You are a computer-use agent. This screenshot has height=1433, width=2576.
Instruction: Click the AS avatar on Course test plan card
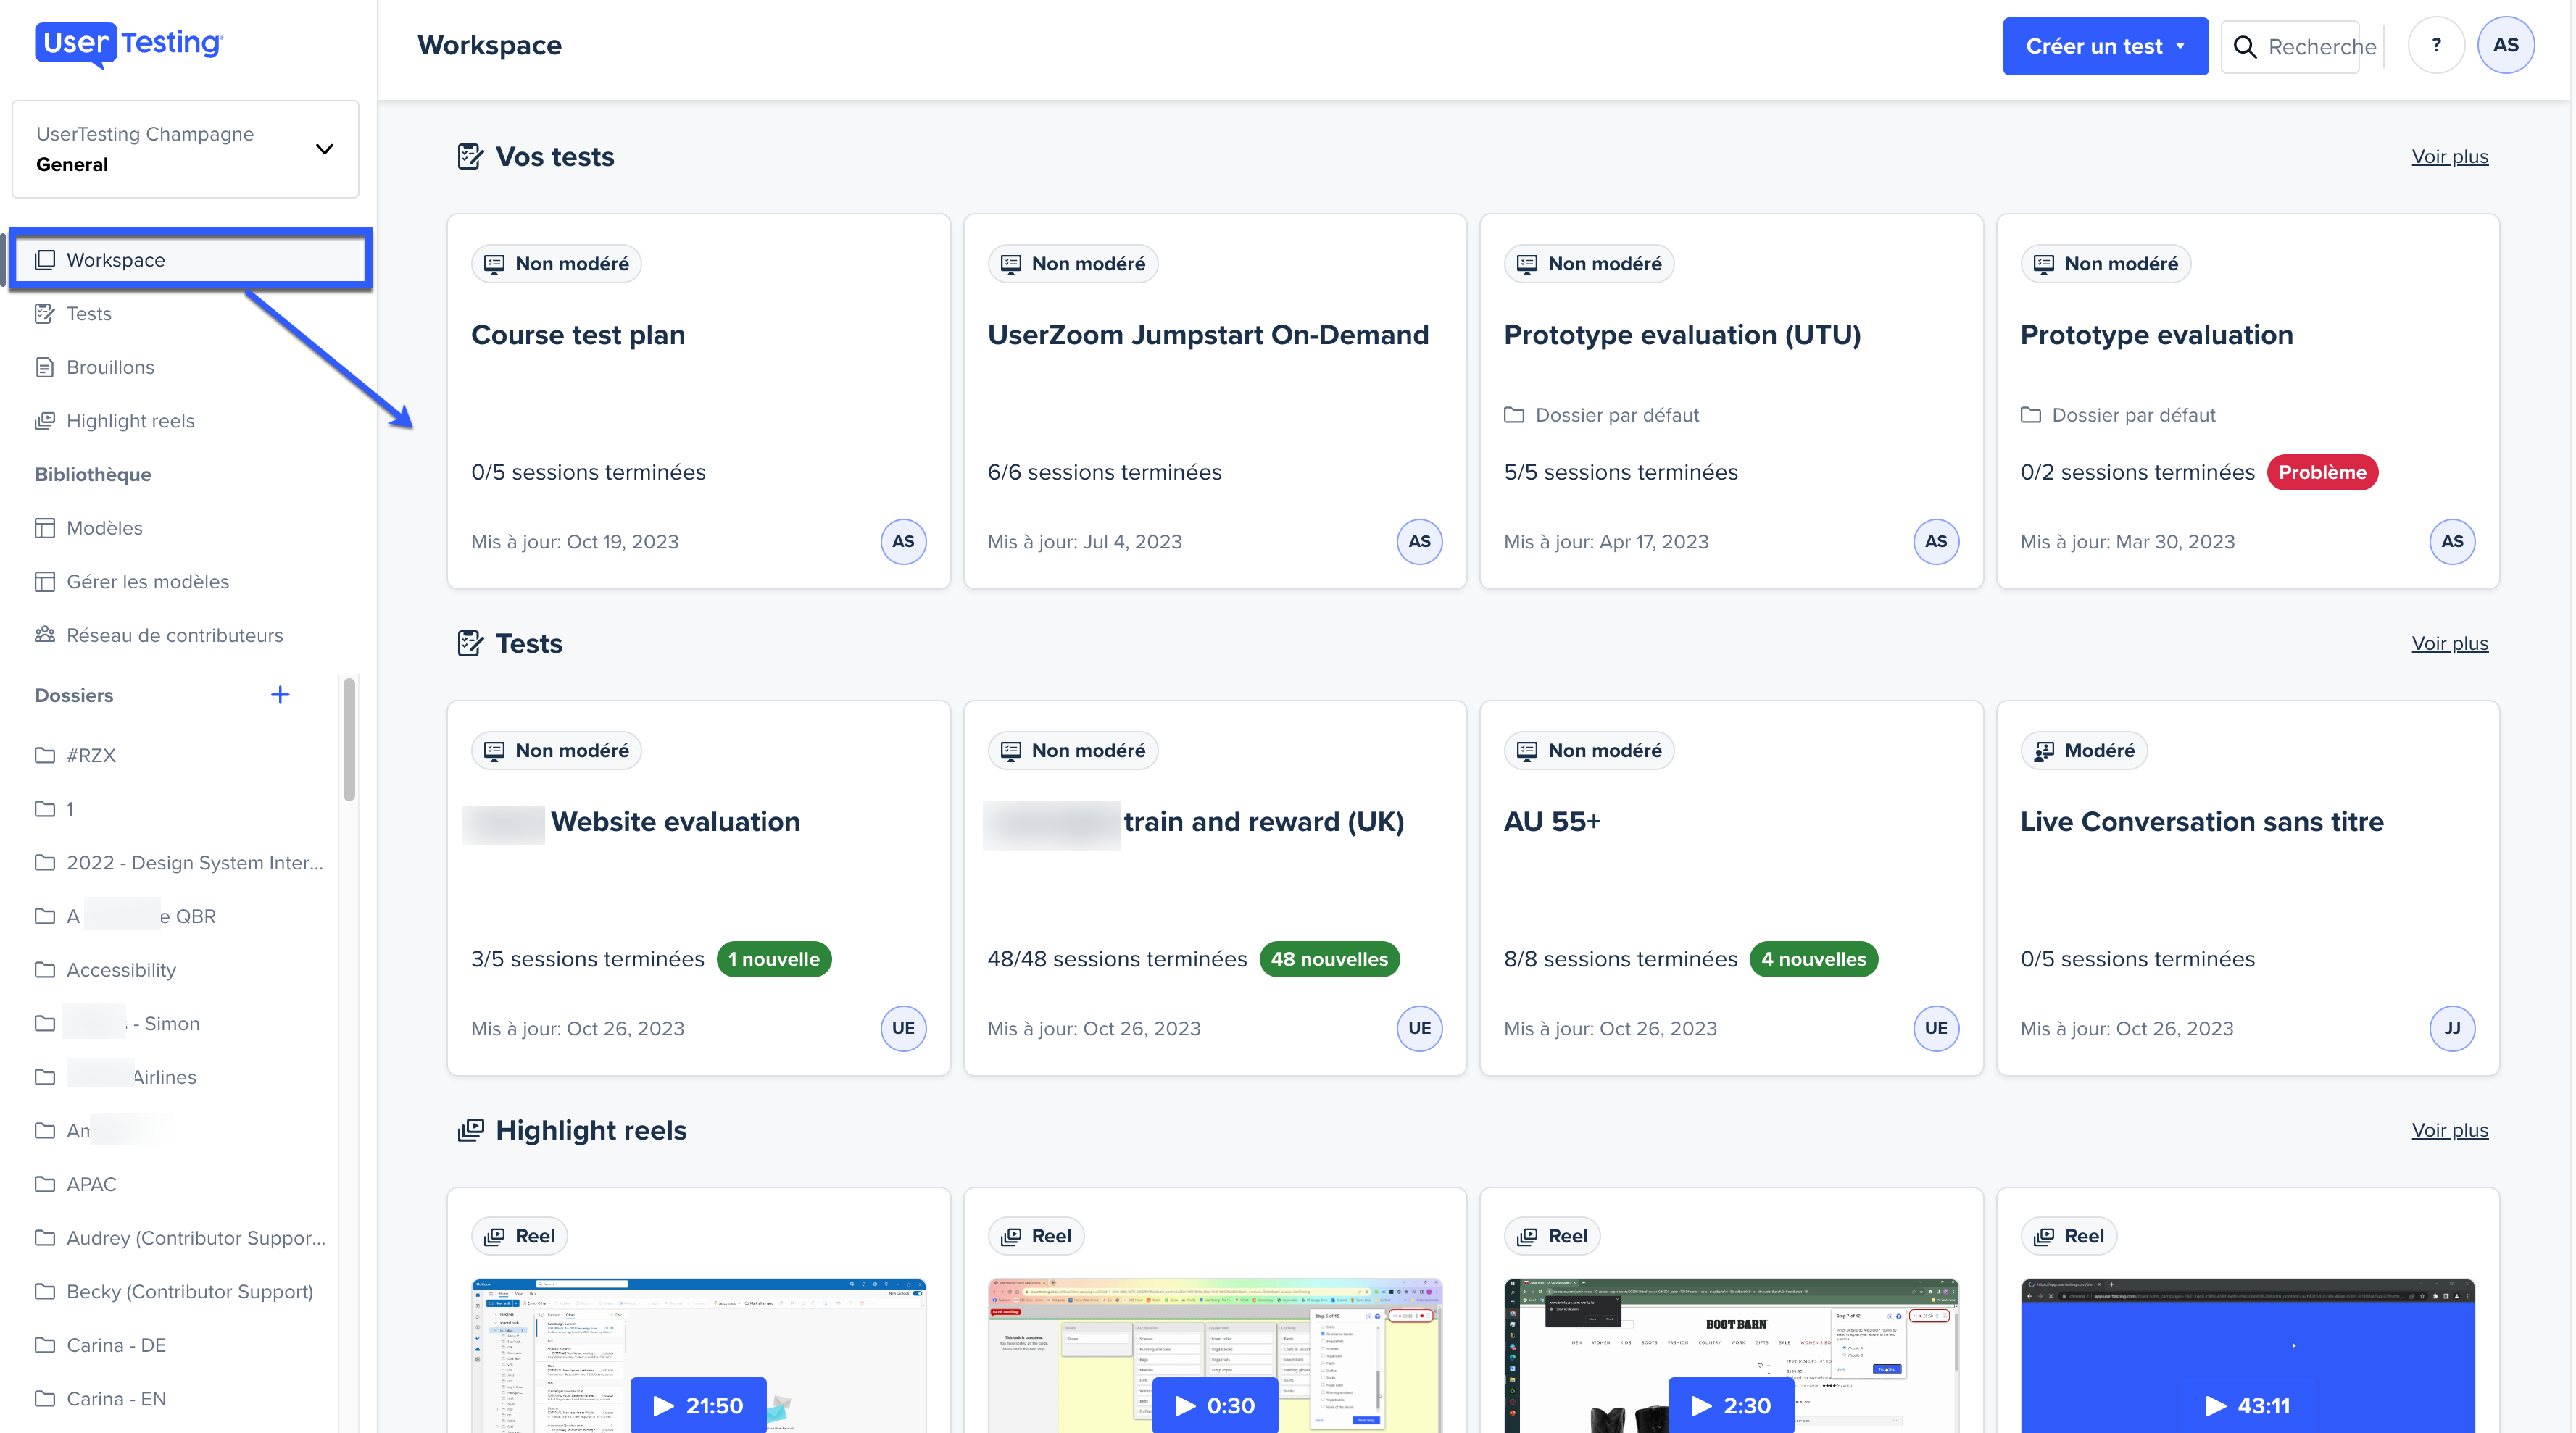coord(903,542)
